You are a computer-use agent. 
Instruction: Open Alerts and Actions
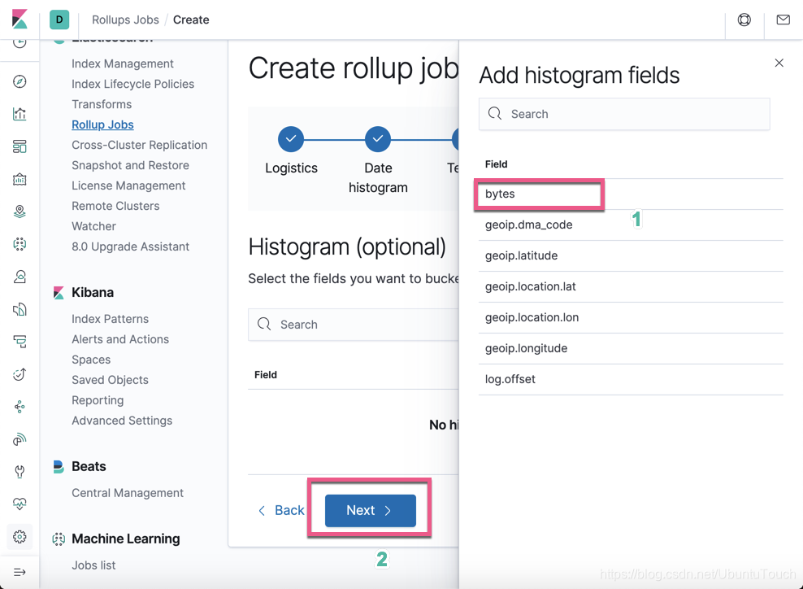tap(119, 339)
